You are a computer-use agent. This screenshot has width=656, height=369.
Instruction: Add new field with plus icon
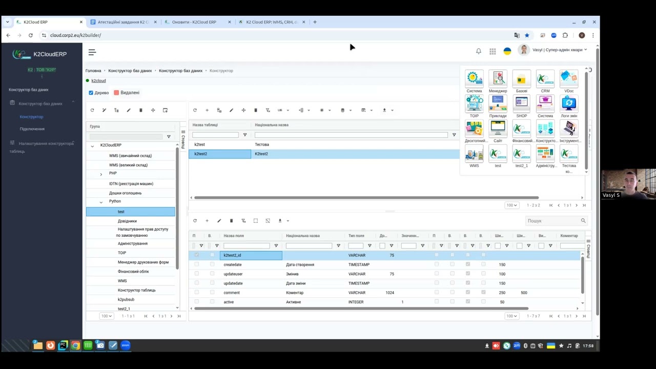click(207, 221)
